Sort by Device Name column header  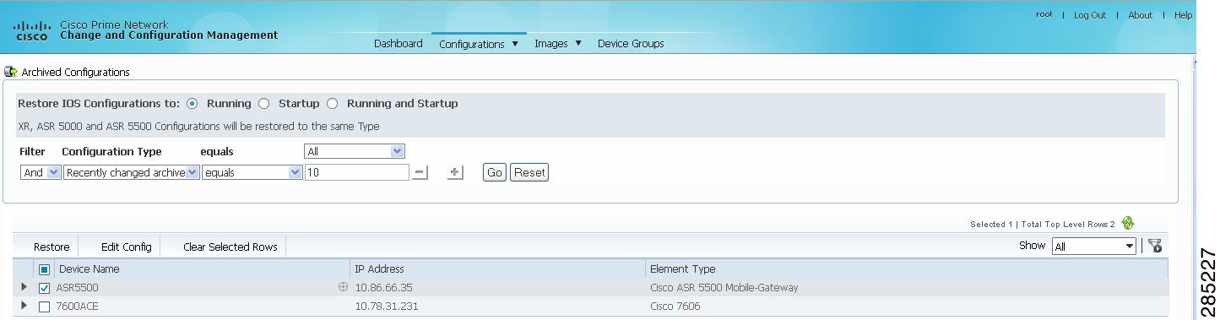click(89, 269)
